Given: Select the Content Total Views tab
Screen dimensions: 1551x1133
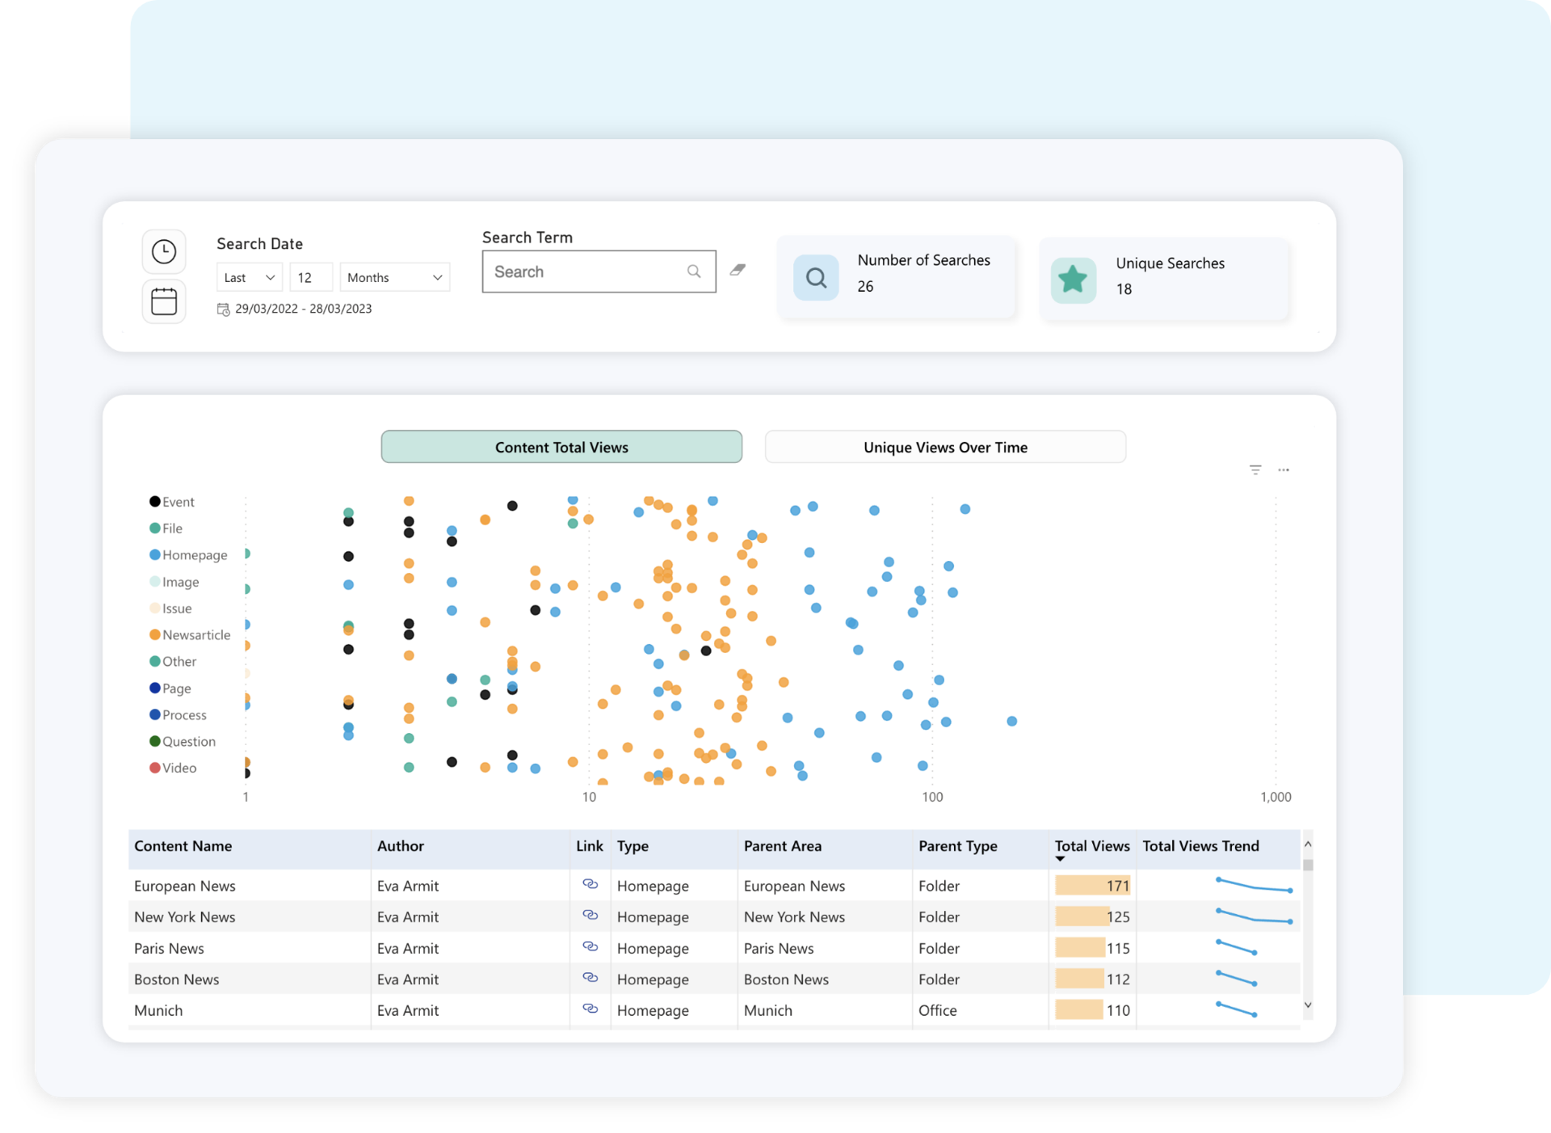Looking at the screenshot, I should [561, 446].
